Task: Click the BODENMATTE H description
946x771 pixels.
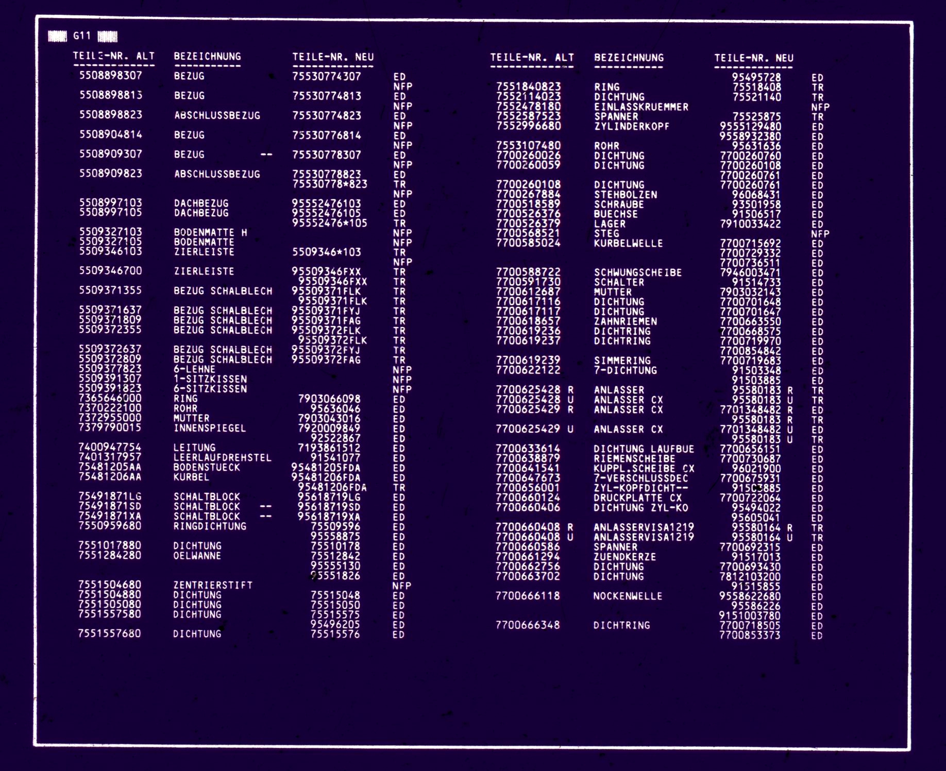Action: click(210, 232)
